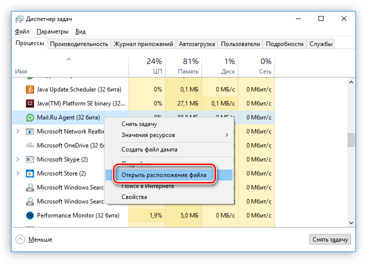Screen dimensions: 367x263
Task: Click the Microsoft Store bag icon
Action: pos(29,173)
